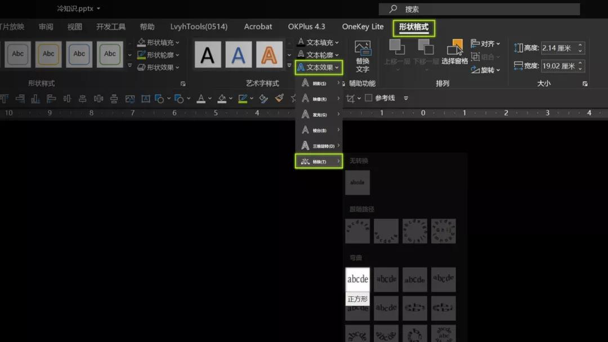Open the 形状效果 dropdown
This screenshot has width=608, height=342.
point(159,67)
